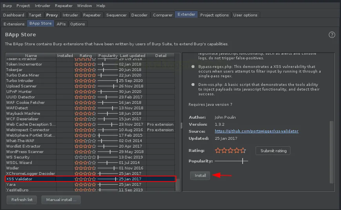
Task: Switch to the Extensions sub-tab
Action: point(14,24)
